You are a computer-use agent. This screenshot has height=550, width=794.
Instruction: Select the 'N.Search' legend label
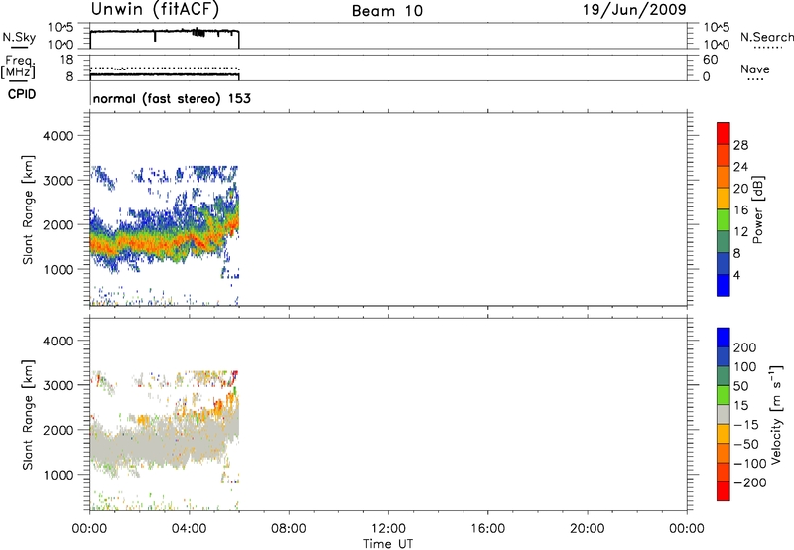click(766, 37)
